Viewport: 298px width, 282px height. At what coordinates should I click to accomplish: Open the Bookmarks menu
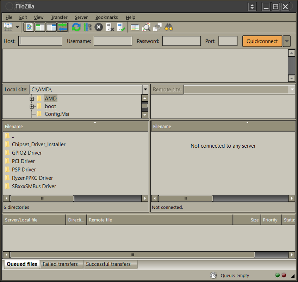tap(106, 18)
